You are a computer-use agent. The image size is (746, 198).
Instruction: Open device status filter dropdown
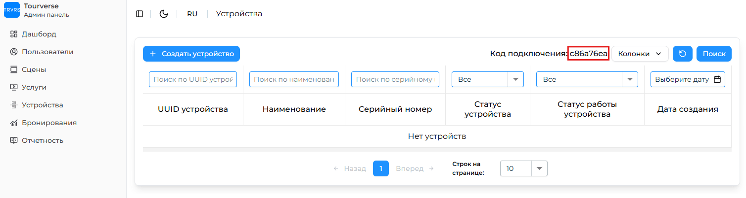487,79
